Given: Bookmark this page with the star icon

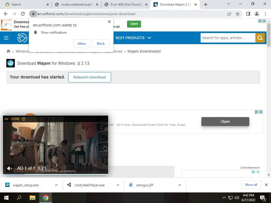Looking at the screenshot, I should click(x=238, y=14).
